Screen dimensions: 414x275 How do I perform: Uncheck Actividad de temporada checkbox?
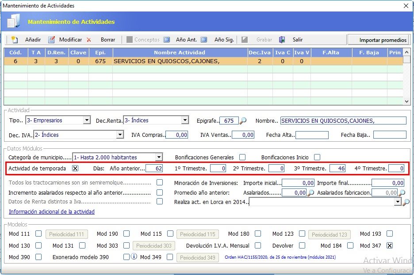point(75,168)
